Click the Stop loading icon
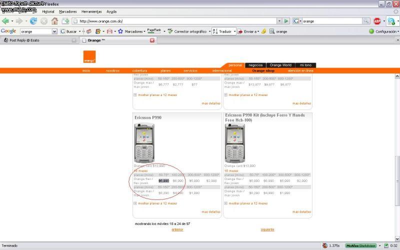This screenshot has width=400, height=250. click(44, 21)
